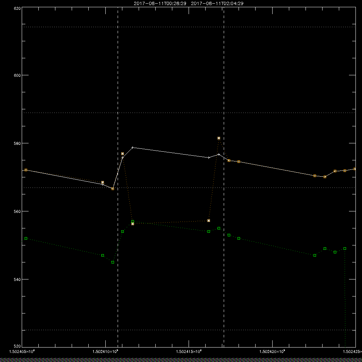Screen dimensions: 362x362
Task: Select the 540 y-axis label
Action: click(x=17, y=279)
